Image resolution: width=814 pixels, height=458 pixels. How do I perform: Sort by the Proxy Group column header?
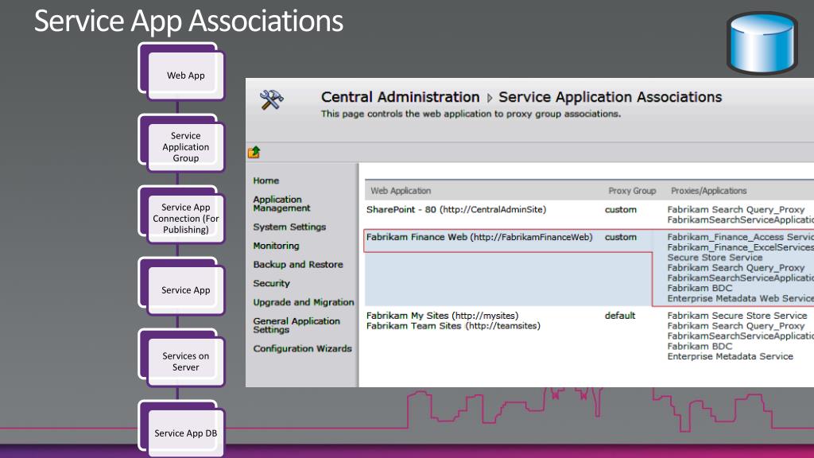click(x=632, y=191)
